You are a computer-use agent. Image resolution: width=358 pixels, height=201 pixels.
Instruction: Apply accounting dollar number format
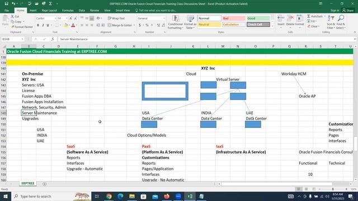140,25
